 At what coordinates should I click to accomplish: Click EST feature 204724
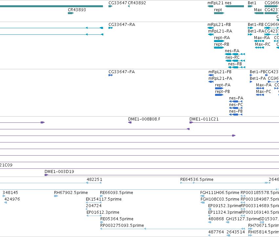[87, 209]
